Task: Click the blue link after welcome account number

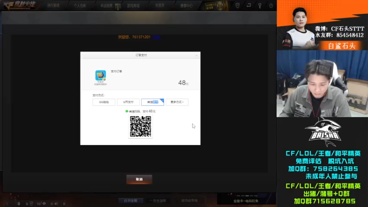Action: 156,37
